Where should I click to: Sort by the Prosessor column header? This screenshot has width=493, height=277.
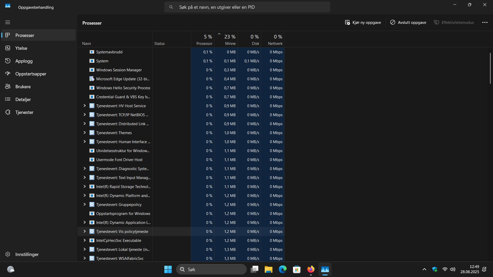click(x=203, y=39)
